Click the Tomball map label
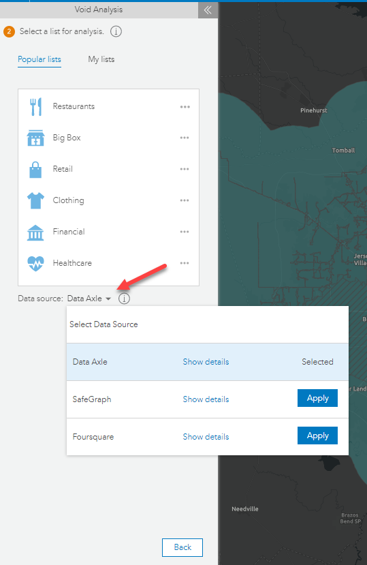The height and width of the screenshot is (565, 367). [343, 150]
